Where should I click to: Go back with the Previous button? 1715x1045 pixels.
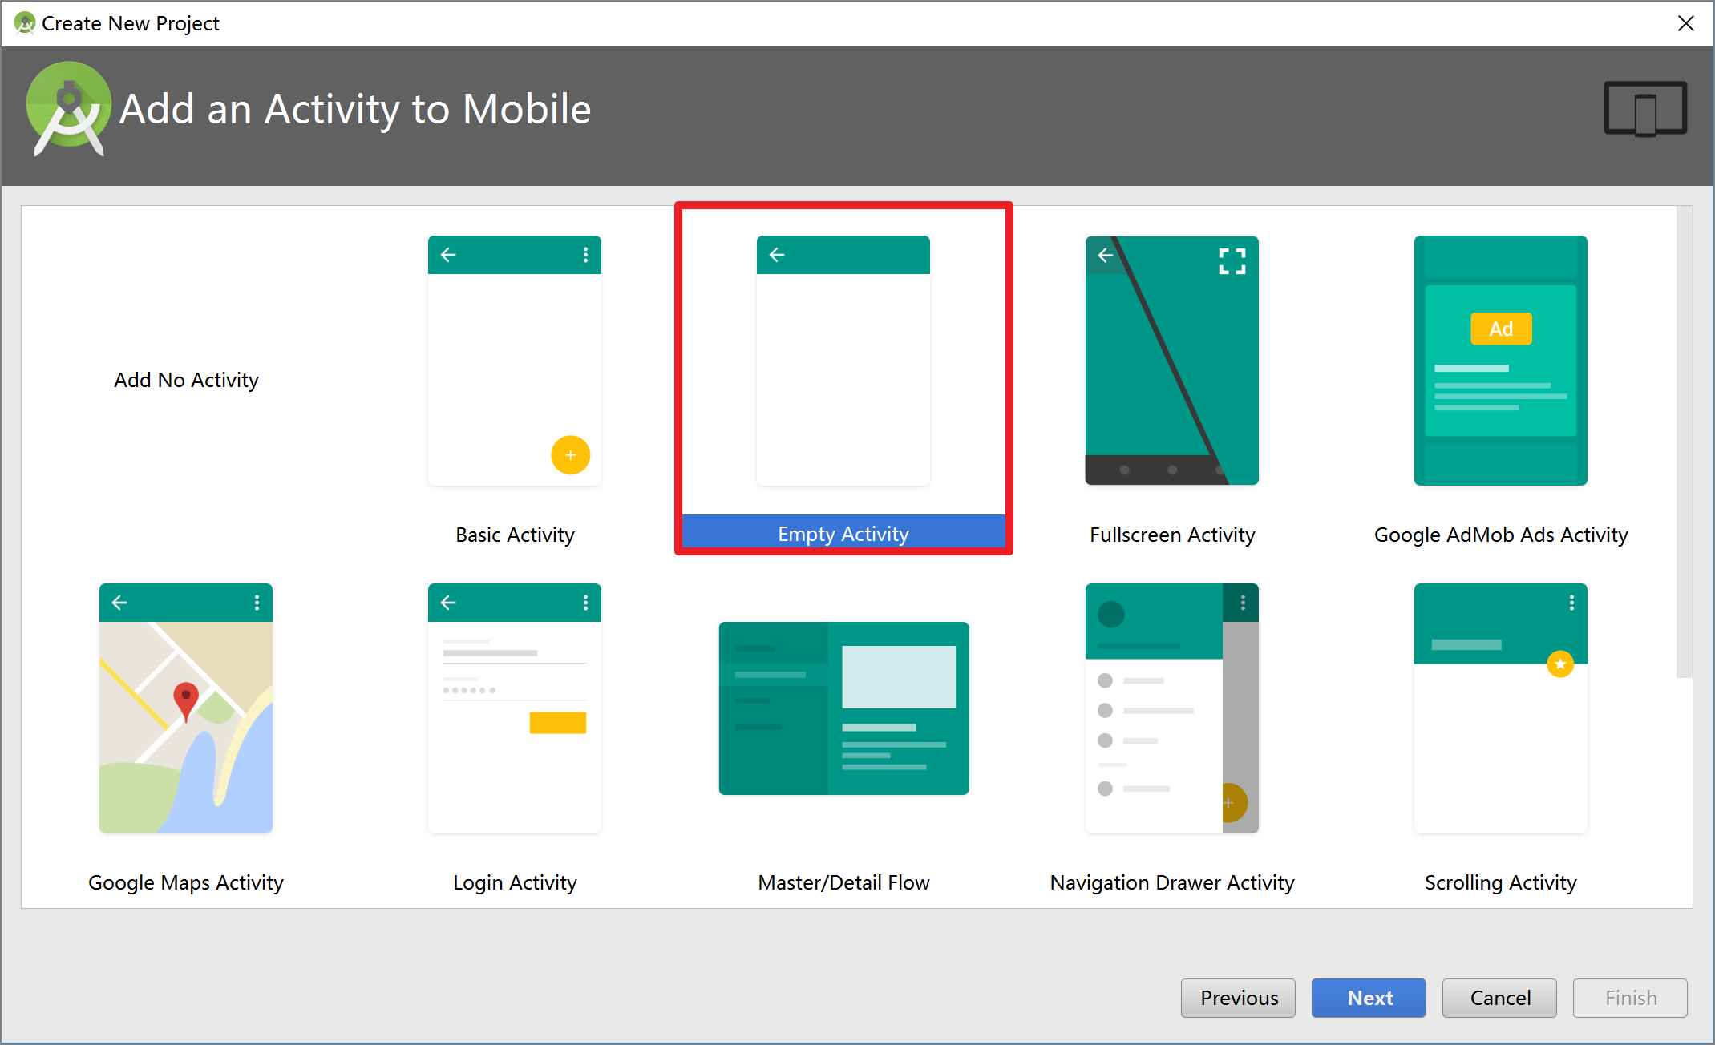(1238, 998)
